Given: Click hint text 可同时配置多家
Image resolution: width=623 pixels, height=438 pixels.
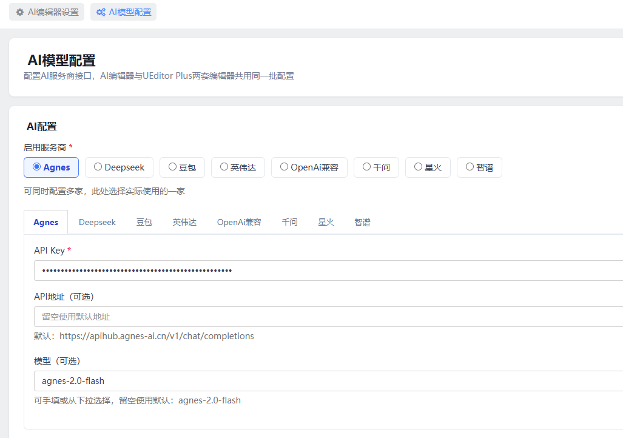Looking at the screenshot, I should (104, 191).
